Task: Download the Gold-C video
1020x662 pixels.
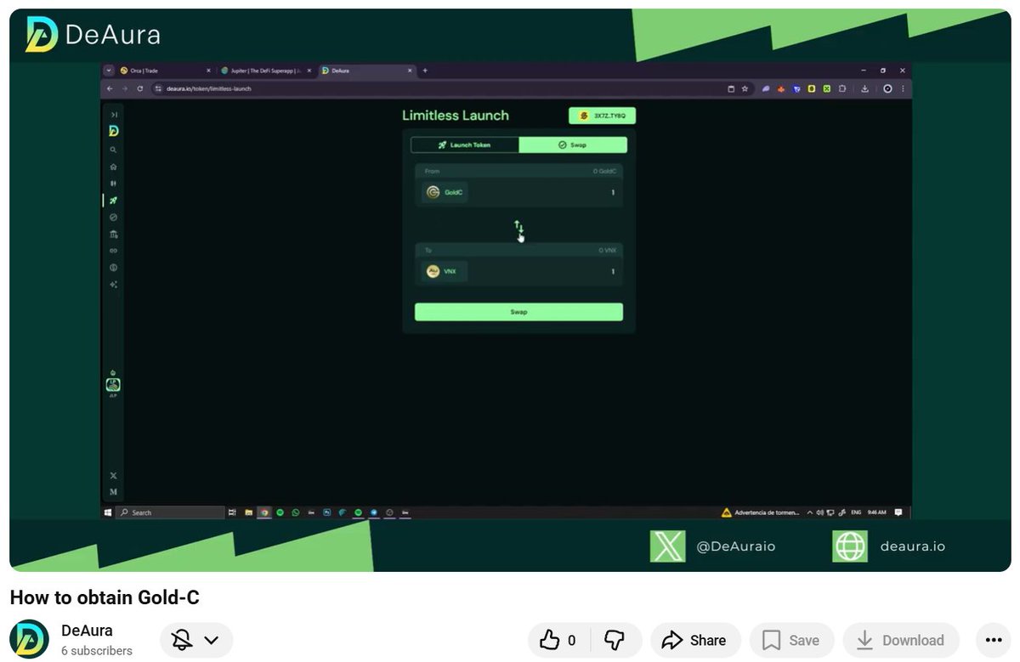Action: click(900, 640)
